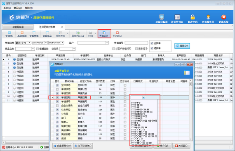Click the blue 查询(F) button
235x151 pixels.
(182, 46)
